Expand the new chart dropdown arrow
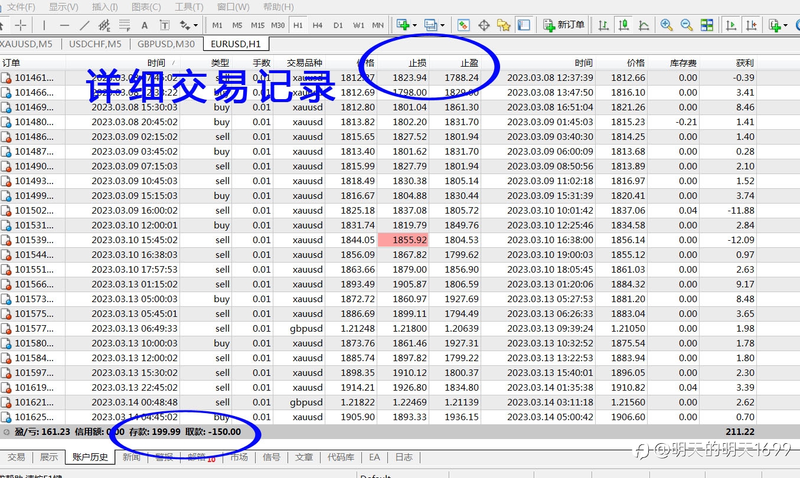800x478 pixels. [414, 25]
